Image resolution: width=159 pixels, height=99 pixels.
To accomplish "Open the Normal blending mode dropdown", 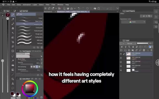I will (x=131, y=43).
